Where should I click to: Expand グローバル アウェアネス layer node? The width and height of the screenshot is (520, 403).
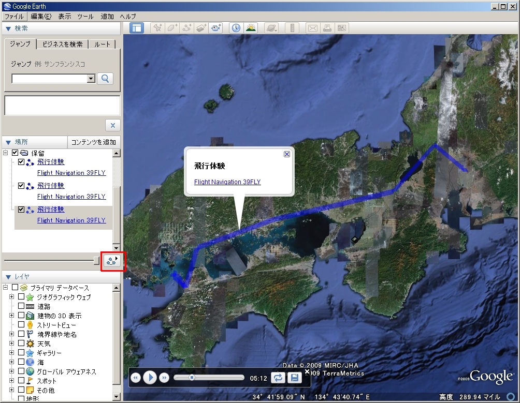click(x=11, y=371)
